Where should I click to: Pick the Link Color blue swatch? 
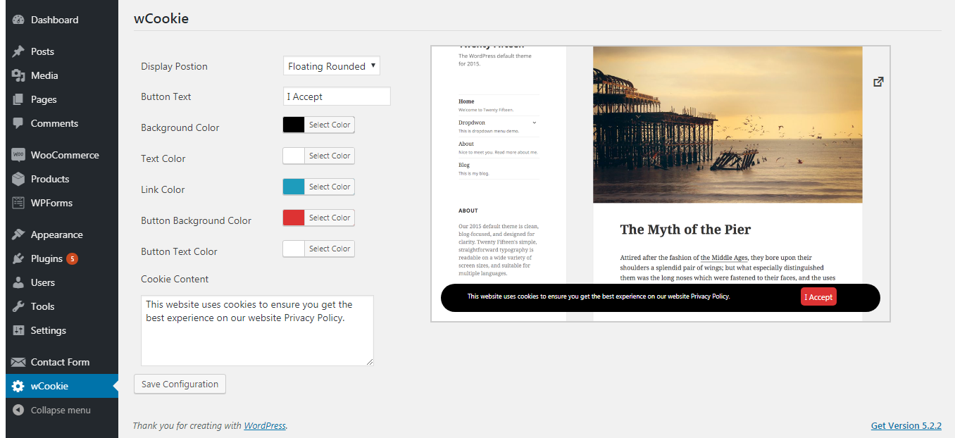point(294,187)
